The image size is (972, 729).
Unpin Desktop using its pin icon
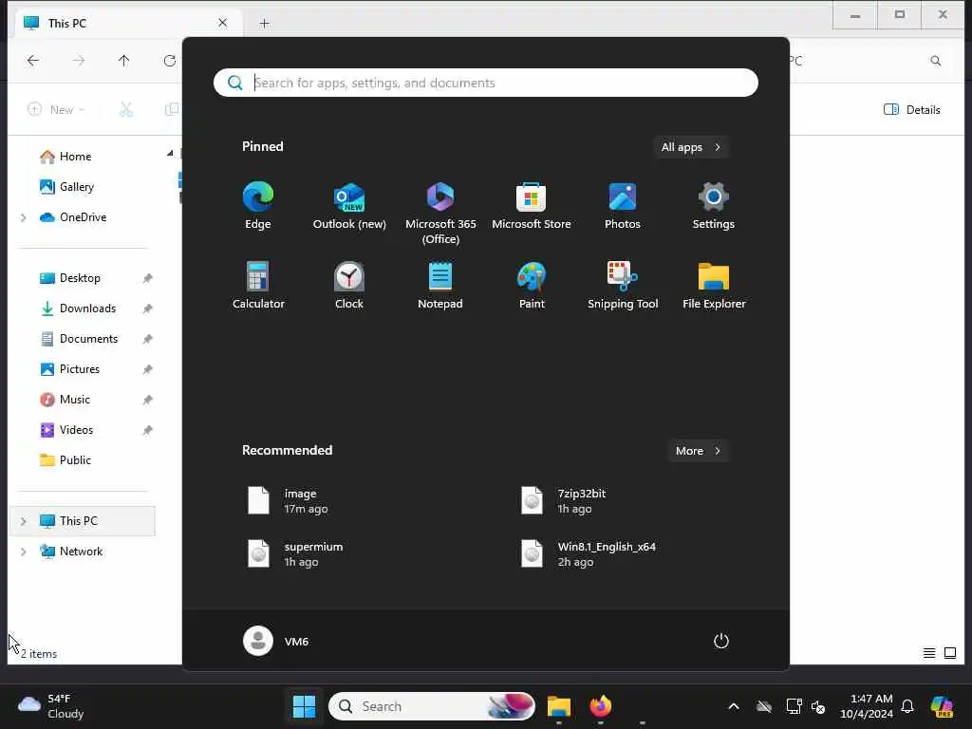147,278
